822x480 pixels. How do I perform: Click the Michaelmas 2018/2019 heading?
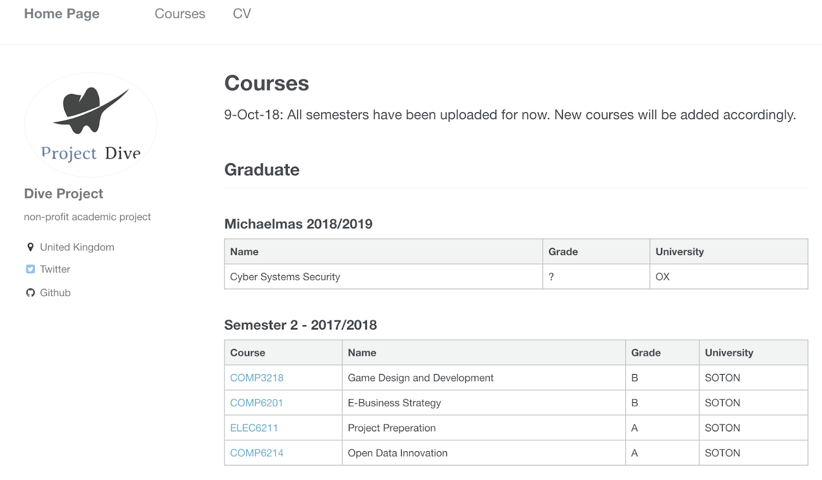(x=298, y=224)
